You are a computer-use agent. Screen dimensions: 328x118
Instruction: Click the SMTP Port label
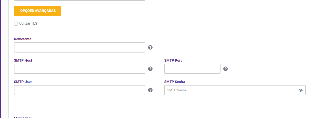click(x=173, y=60)
